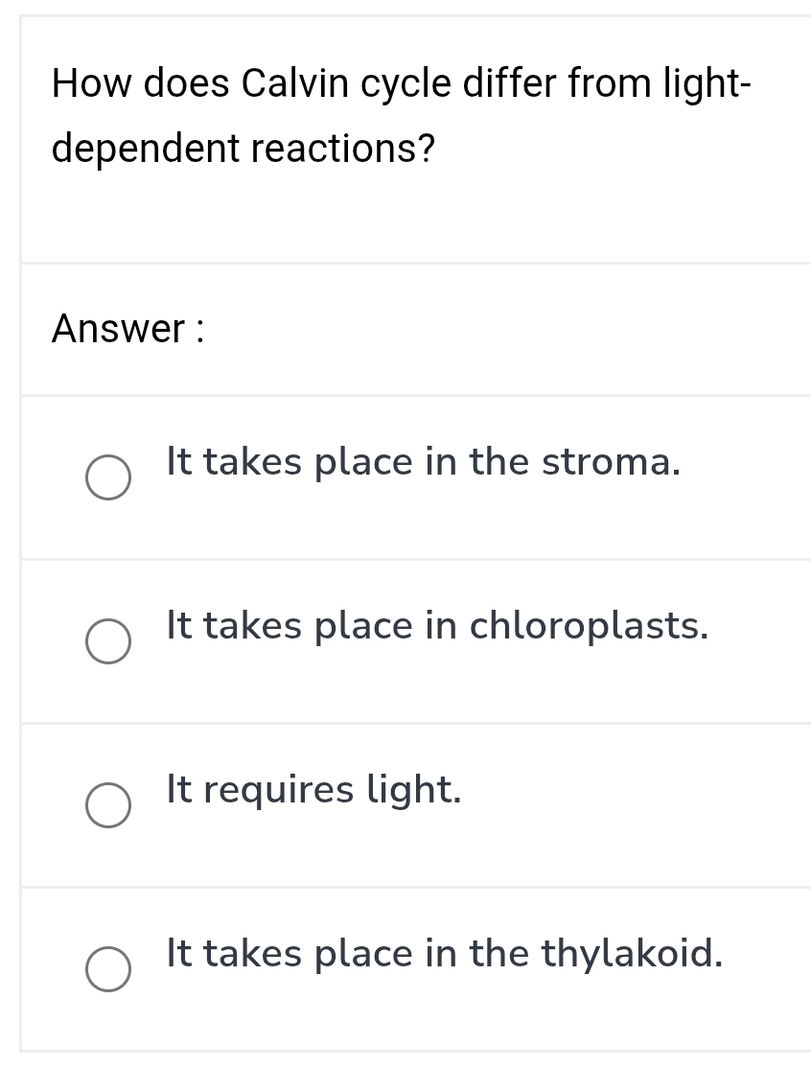Click the 'It takes place in the stroma.' text
The height and width of the screenshot is (1068, 811).
pyautogui.click(x=423, y=462)
